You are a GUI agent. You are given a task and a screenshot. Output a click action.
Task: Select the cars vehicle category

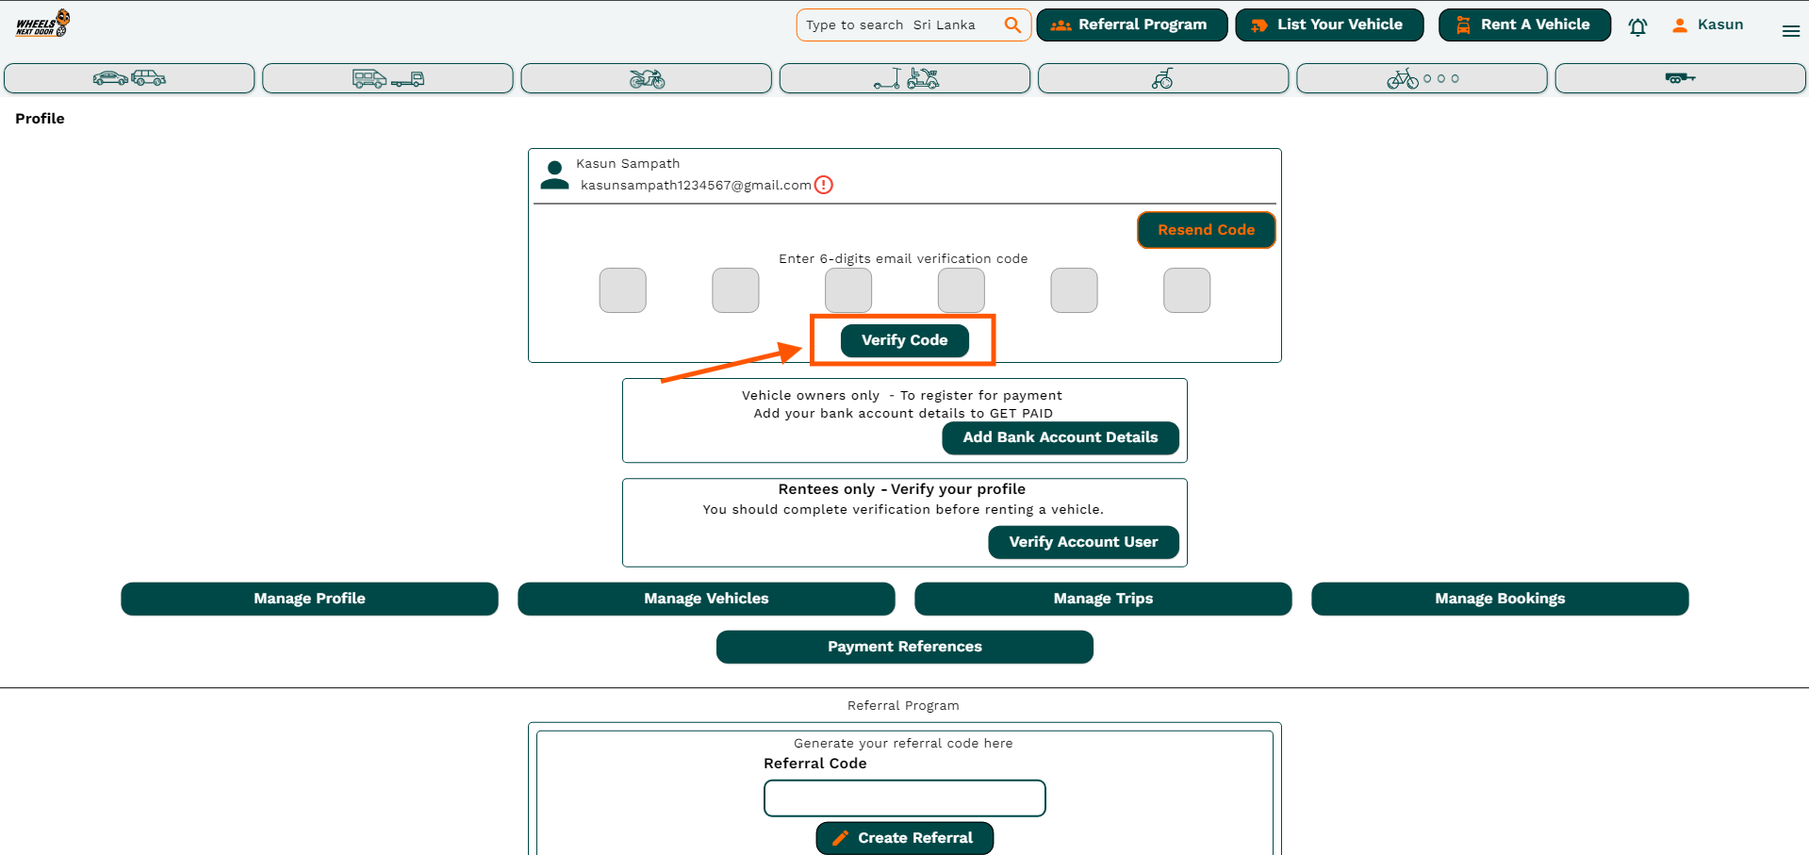pos(129,78)
